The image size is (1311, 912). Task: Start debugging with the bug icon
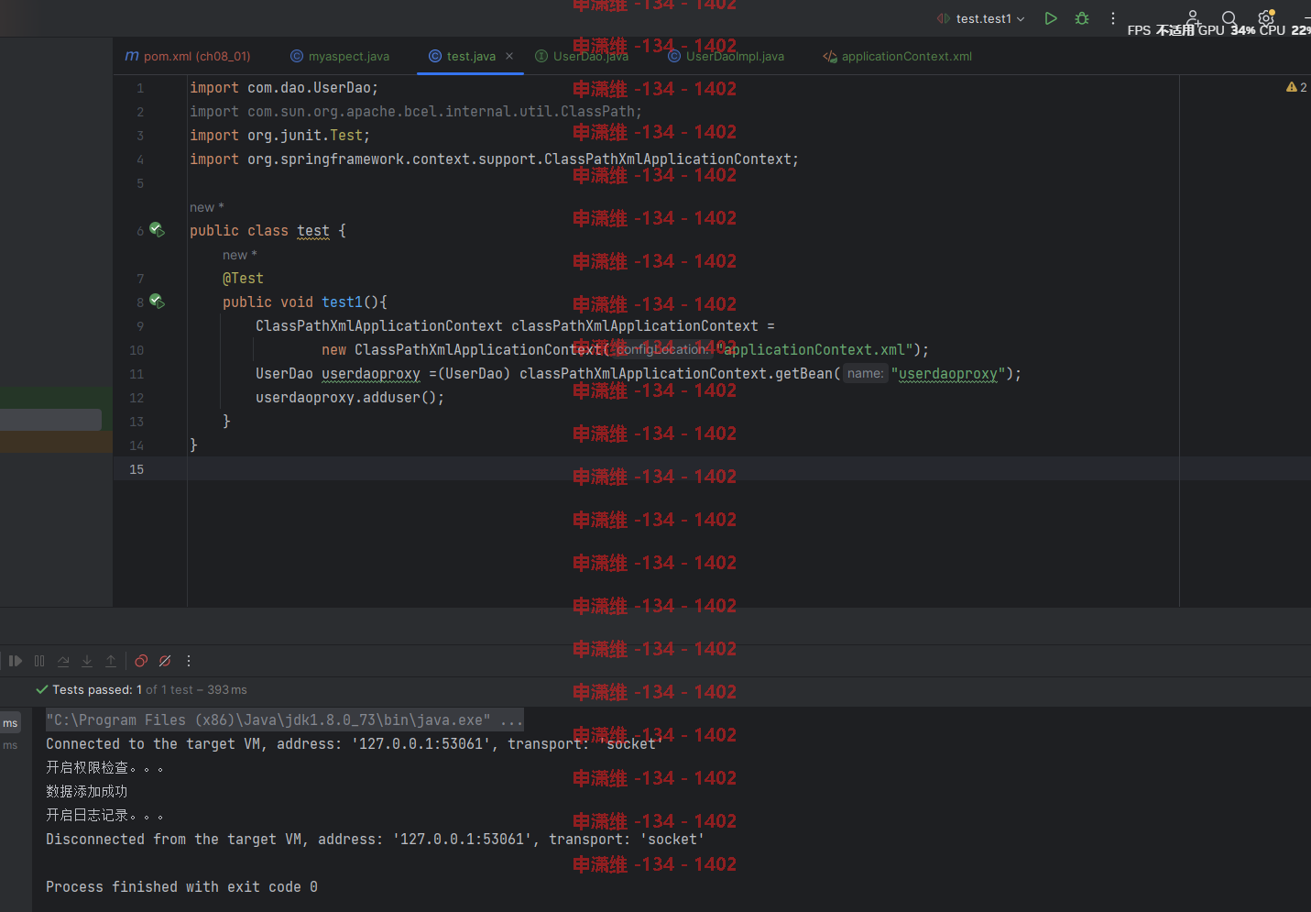[x=1082, y=18]
